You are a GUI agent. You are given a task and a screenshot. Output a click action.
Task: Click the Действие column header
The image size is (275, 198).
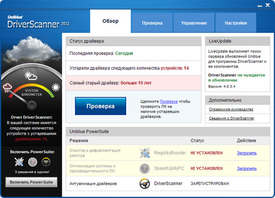247,141
